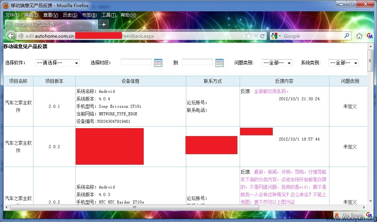377x222 pixels.
Task: Open the 选择软件 dropdown
Action: (x=58, y=63)
